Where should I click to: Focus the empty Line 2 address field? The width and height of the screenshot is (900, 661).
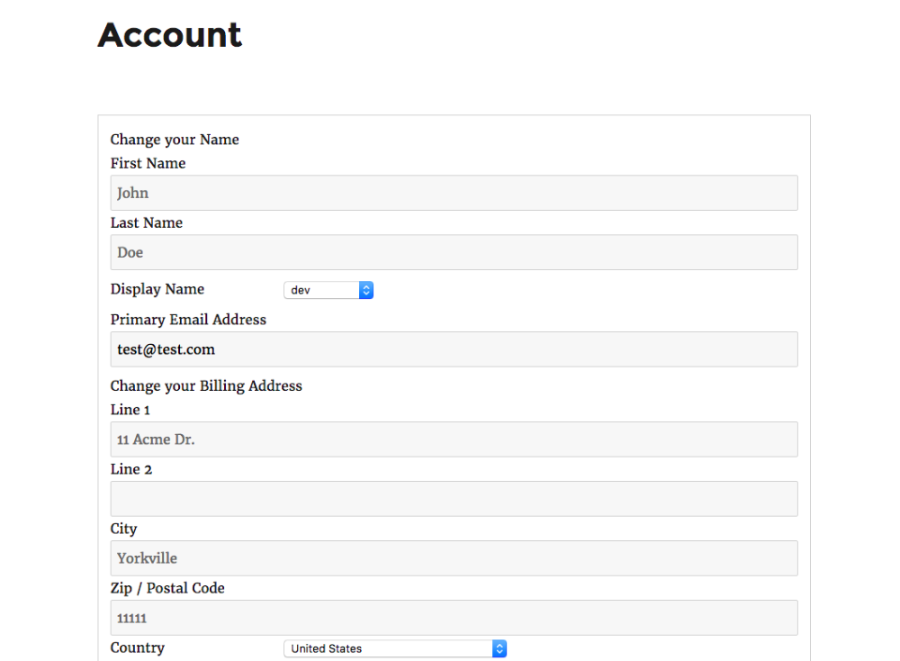click(454, 499)
